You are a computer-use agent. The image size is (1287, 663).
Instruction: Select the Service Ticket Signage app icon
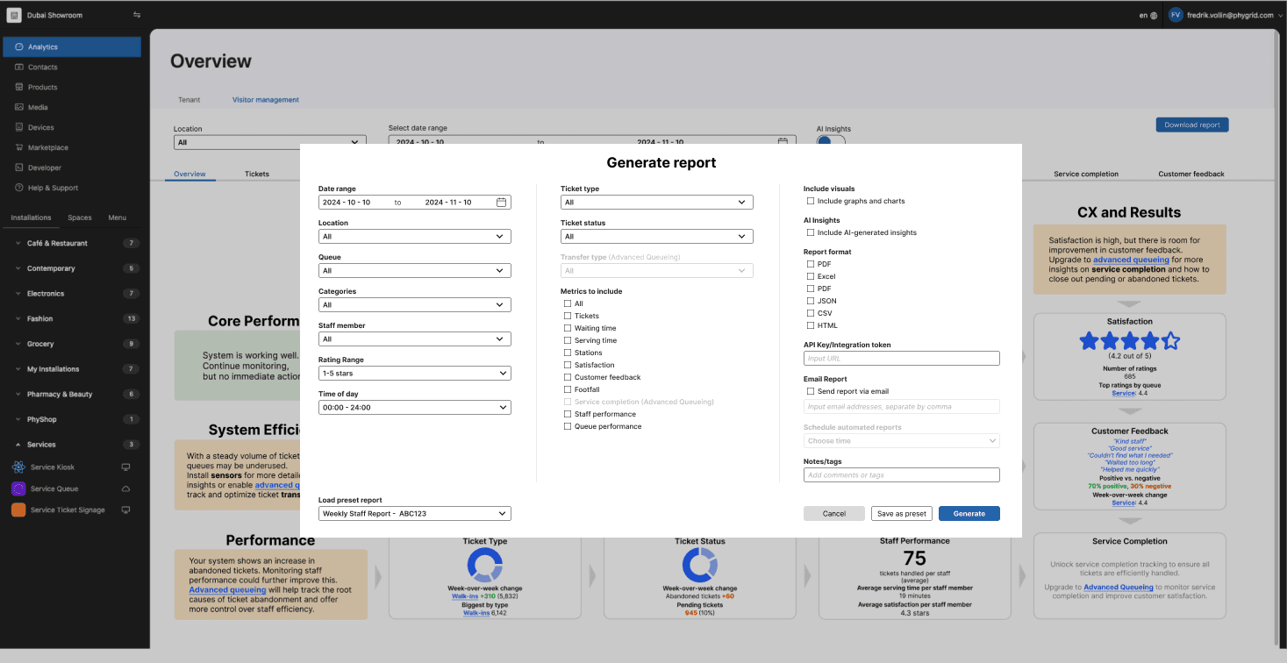coord(18,510)
